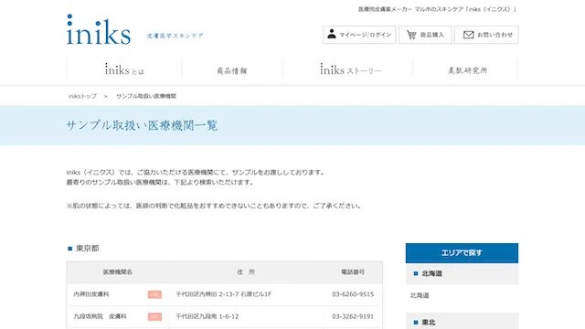Open the iniks ストーリー menu item
This screenshot has width=585, height=329.
[350, 69]
